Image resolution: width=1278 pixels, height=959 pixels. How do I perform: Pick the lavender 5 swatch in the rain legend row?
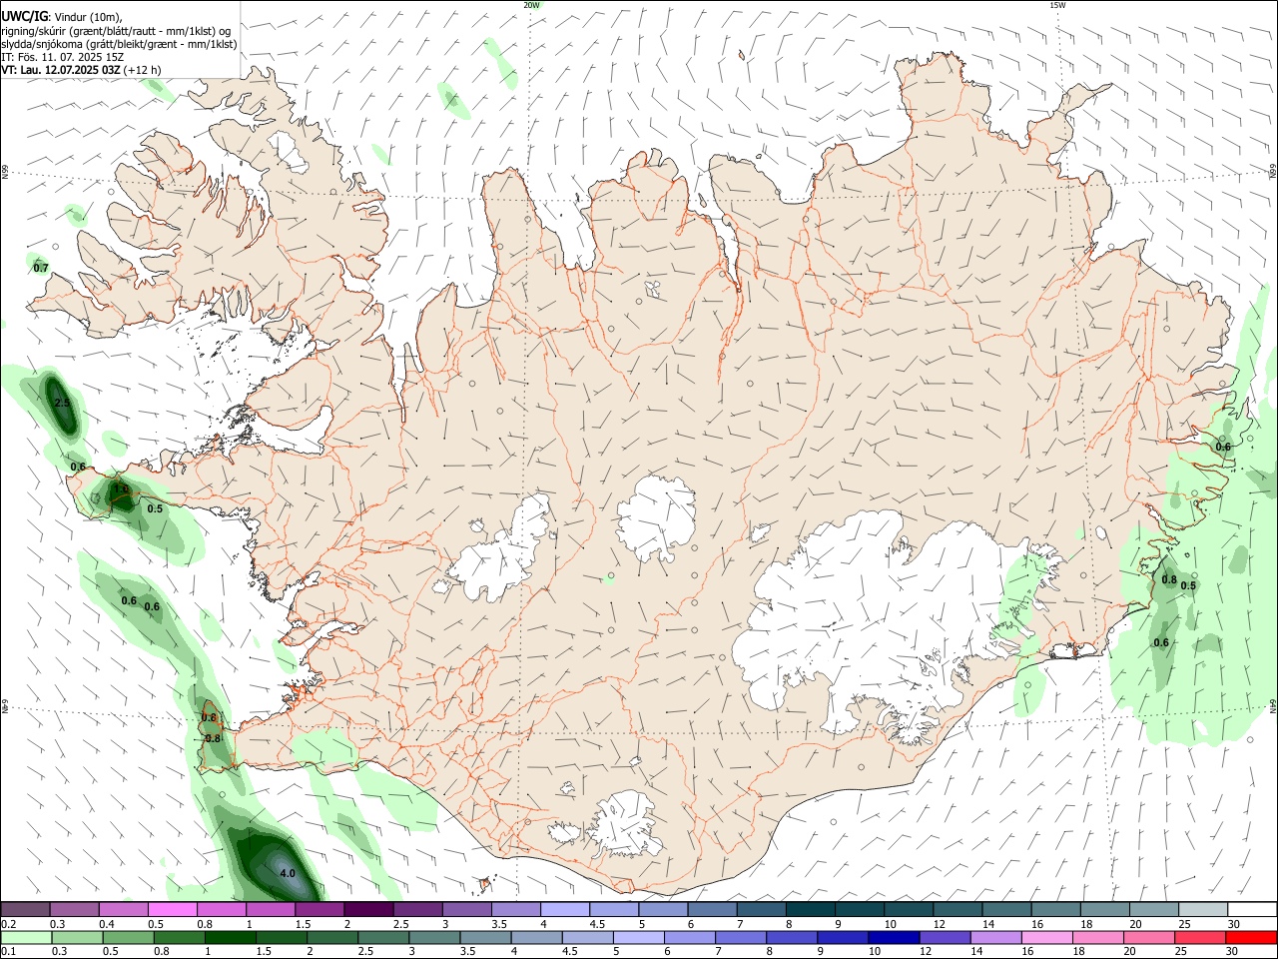click(x=639, y=938)
